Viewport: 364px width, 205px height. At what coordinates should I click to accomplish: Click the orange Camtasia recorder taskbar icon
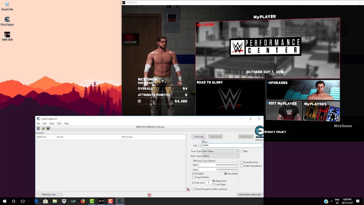coord(110,201)
